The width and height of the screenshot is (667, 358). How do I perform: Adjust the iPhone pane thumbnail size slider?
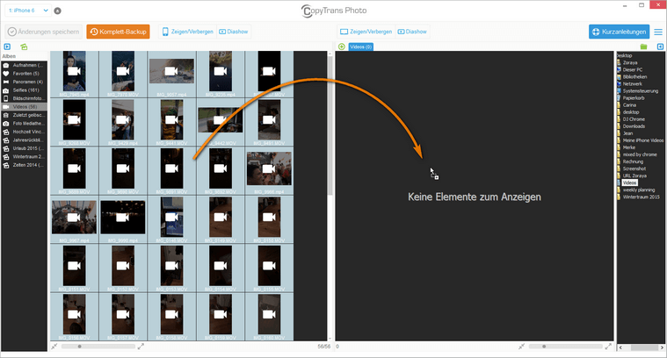click(x=98, y=347)
